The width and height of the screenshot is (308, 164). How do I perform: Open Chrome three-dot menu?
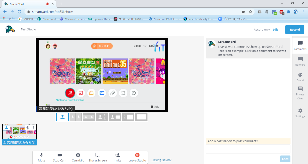tap(304, 12)
